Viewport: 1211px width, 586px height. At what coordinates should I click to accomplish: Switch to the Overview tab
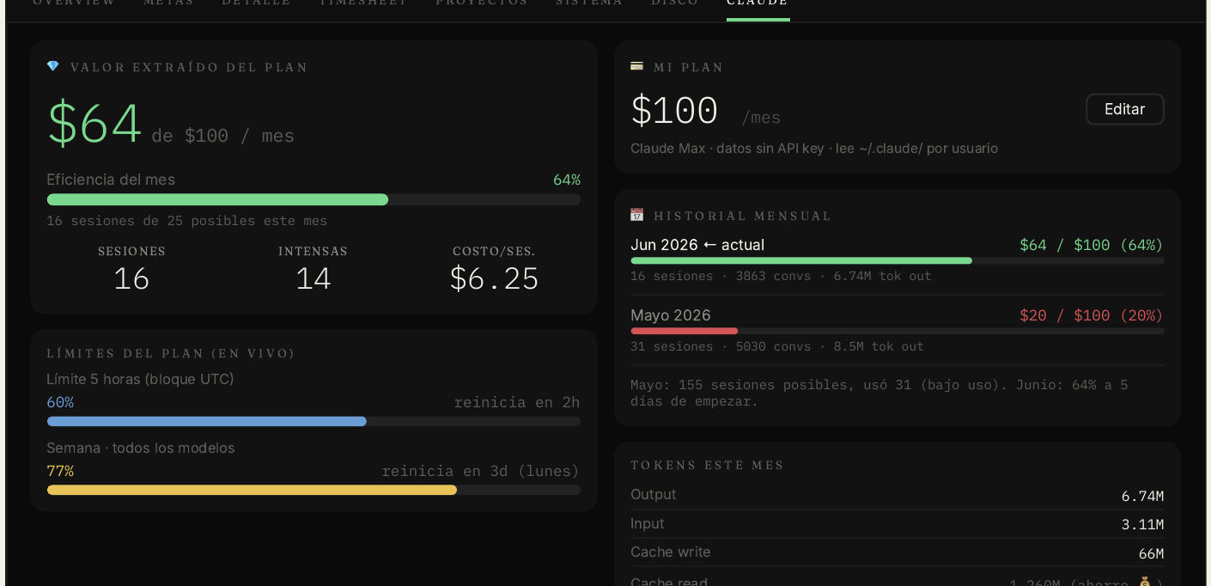point(74,3)
